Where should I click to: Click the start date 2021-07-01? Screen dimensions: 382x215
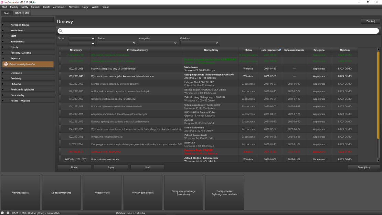tap(270, 76)
